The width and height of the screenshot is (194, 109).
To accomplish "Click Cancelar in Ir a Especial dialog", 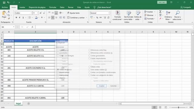I will [113, 86].
